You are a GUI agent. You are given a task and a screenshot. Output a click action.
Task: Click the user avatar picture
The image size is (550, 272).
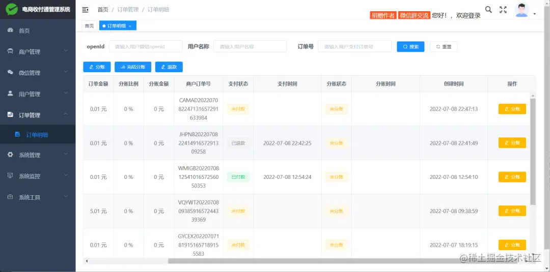coord(521,10)
